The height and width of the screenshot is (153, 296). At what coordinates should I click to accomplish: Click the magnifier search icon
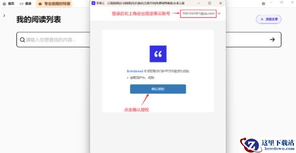click(22, 40)
